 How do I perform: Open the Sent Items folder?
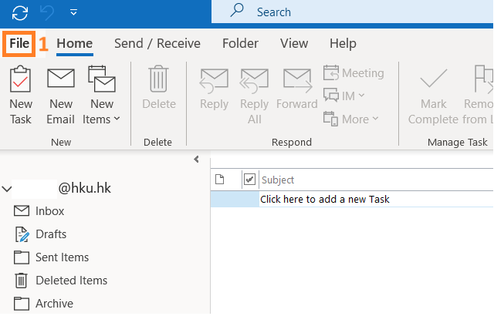(x=51, y=257)
